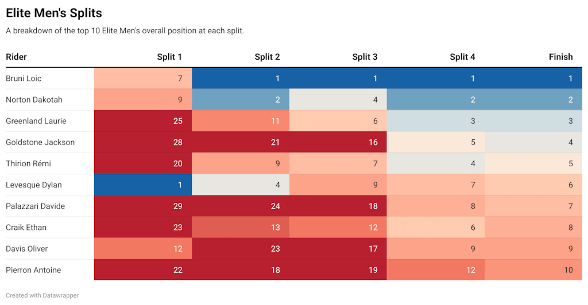Screen dimensions: 588x305
Task: Click rider name Pierron Antoine
Action: 33,270
